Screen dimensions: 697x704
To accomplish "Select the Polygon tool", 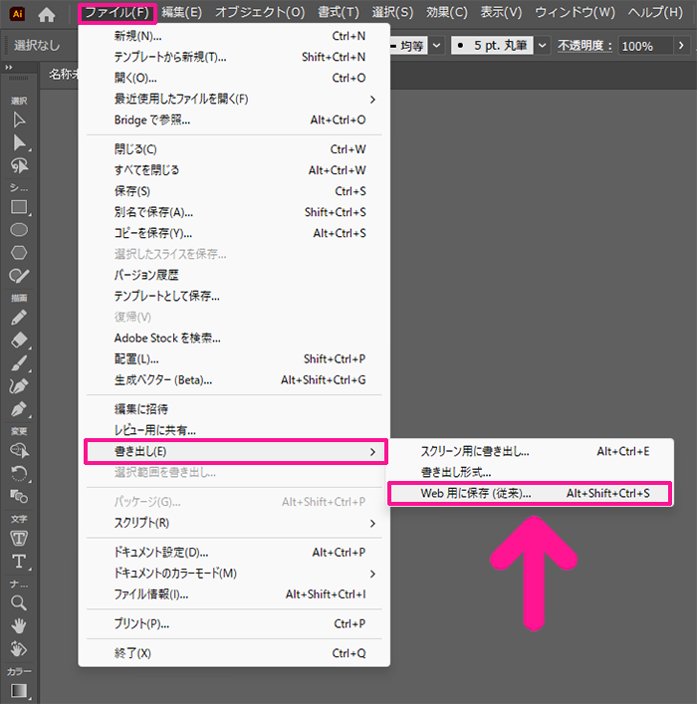I will tap(19, 253).
